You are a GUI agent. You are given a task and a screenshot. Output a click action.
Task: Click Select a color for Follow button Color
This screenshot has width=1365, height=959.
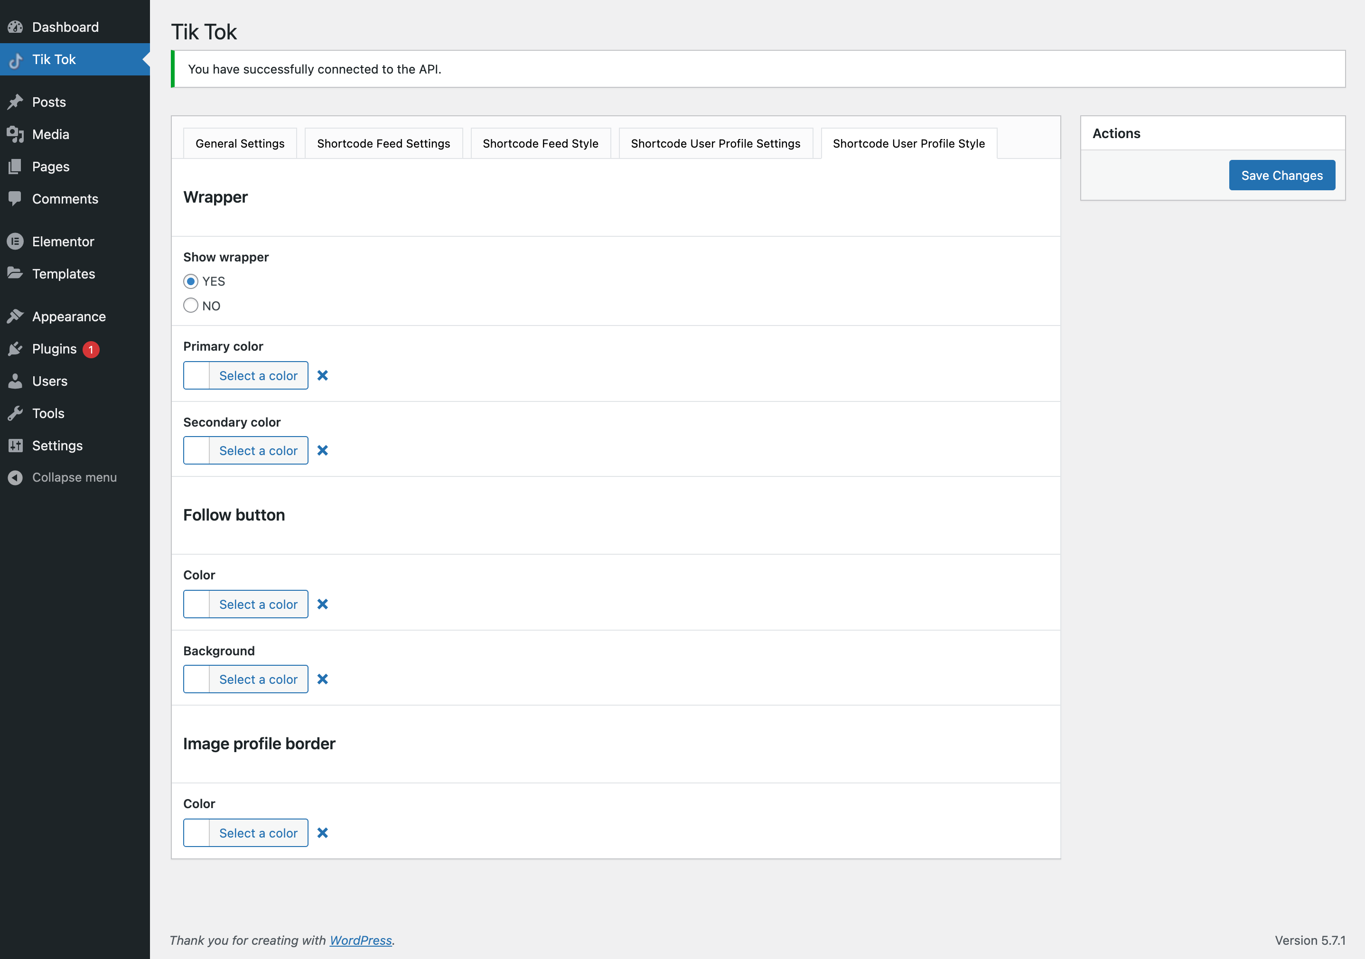[259, 604]
